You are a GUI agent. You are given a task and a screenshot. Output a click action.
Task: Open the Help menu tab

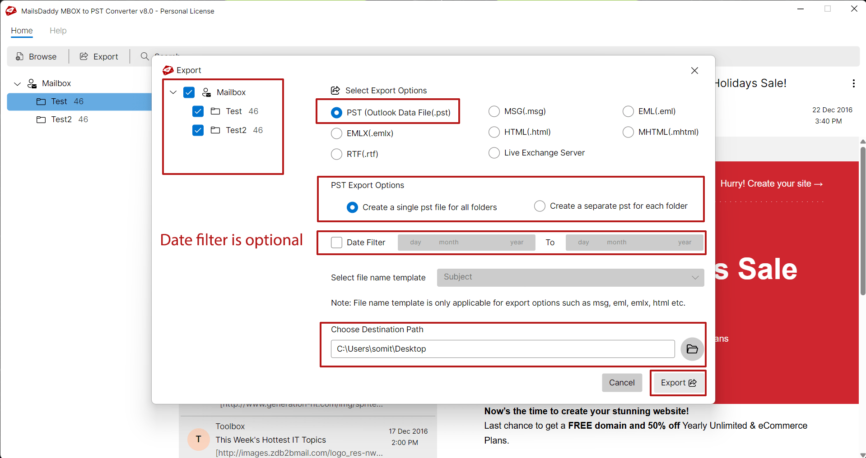pos(58,31)
